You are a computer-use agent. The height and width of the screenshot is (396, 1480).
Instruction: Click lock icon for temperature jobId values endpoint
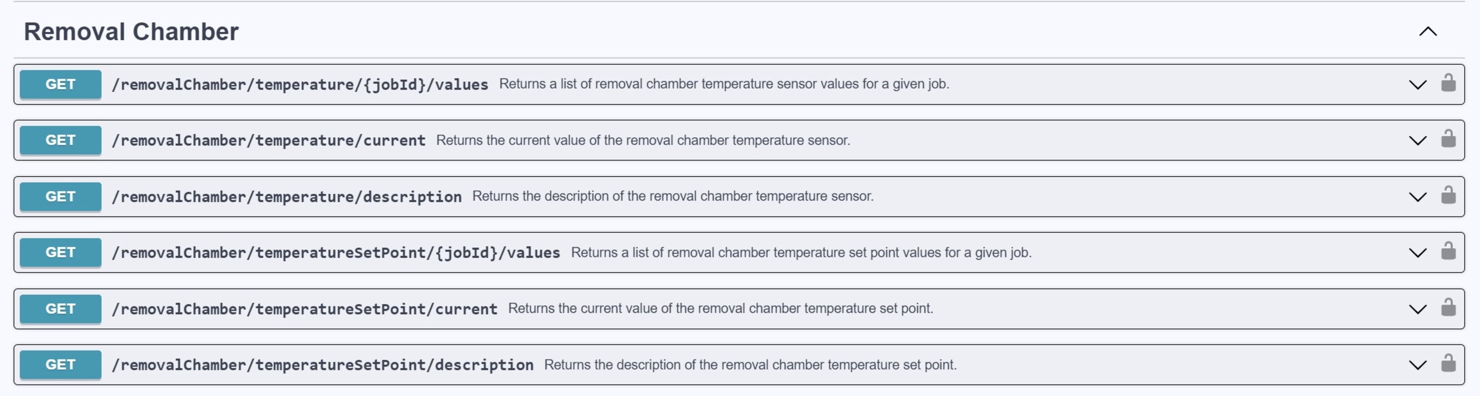coord(1448,83)
